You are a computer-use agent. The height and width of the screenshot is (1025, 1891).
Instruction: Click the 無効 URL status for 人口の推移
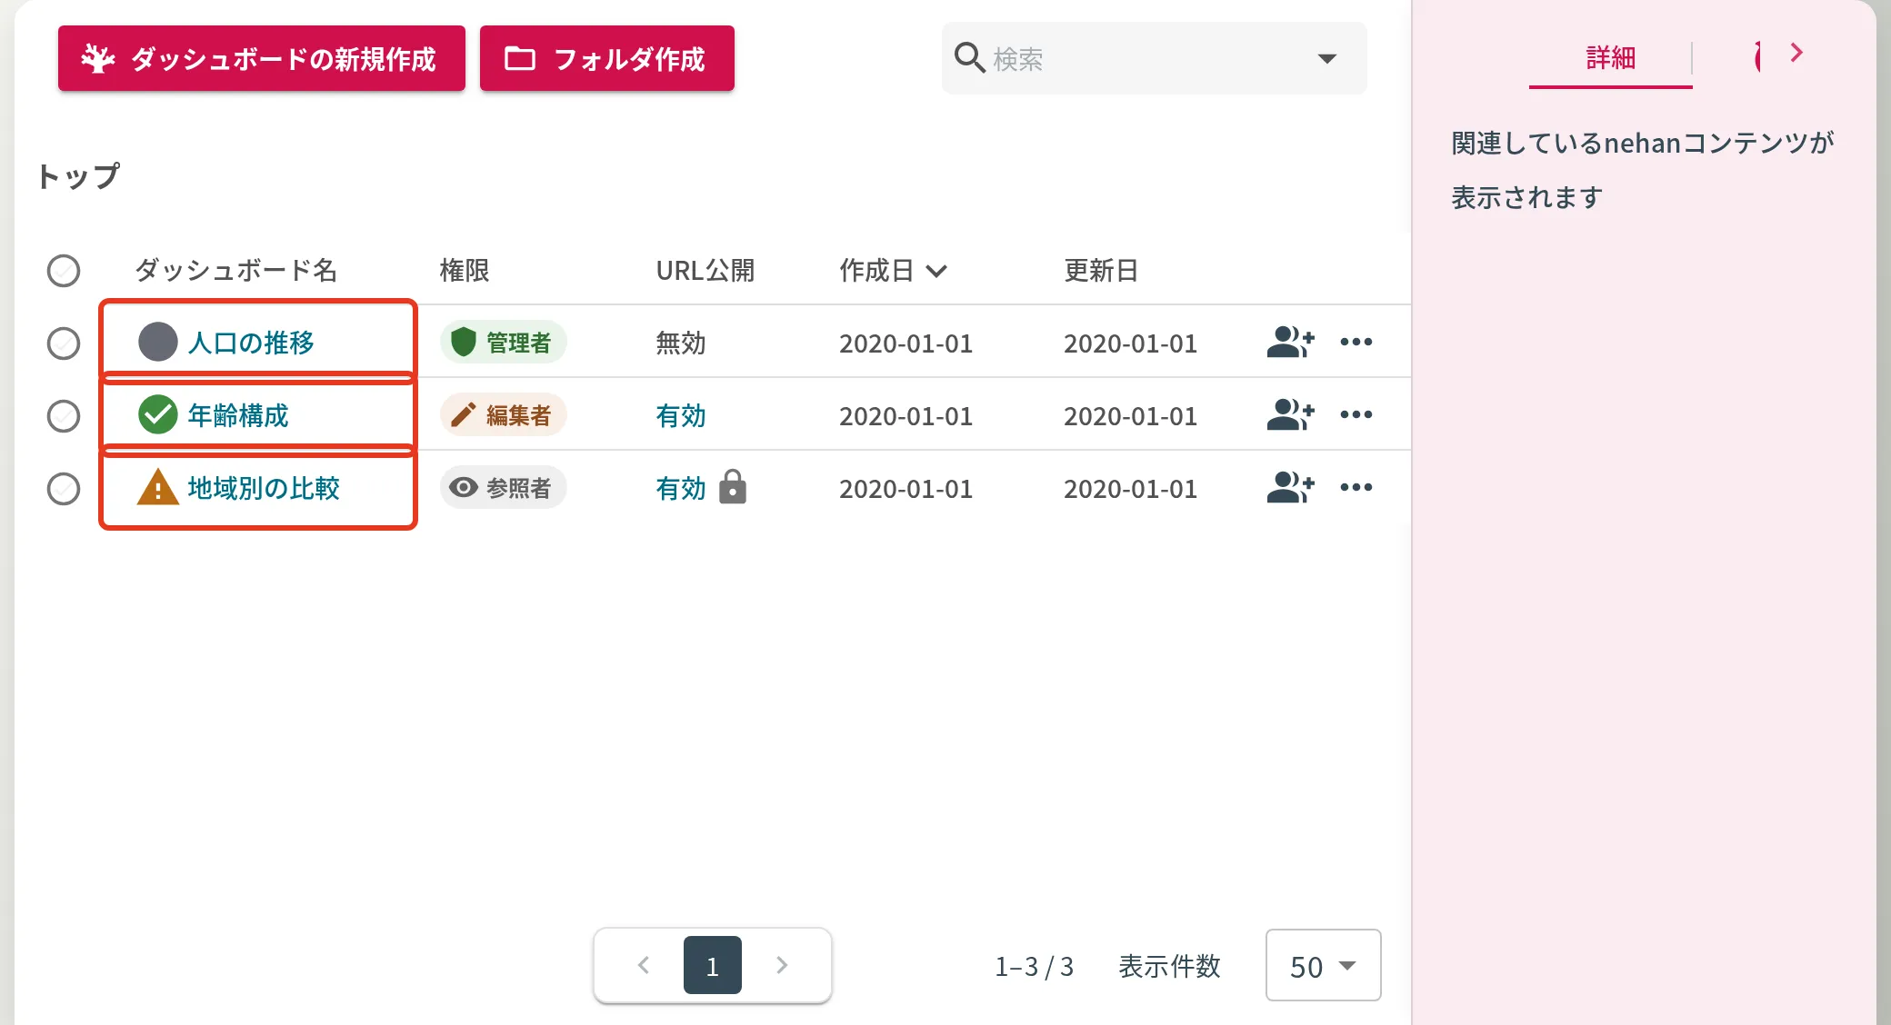(x=681, y=343)
